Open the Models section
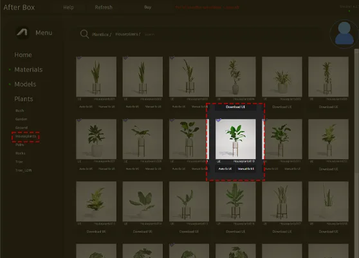Screen dimensions: 359x258 [x=25, y=84]
